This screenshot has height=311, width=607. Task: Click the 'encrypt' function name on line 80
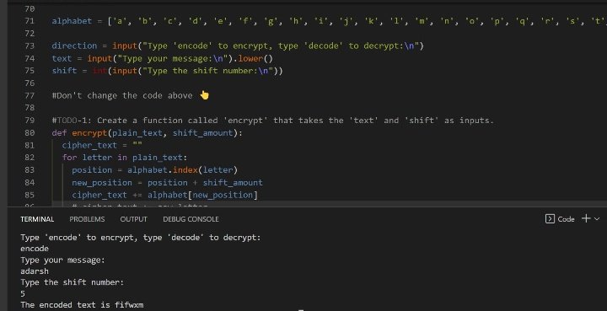point(89,132)
